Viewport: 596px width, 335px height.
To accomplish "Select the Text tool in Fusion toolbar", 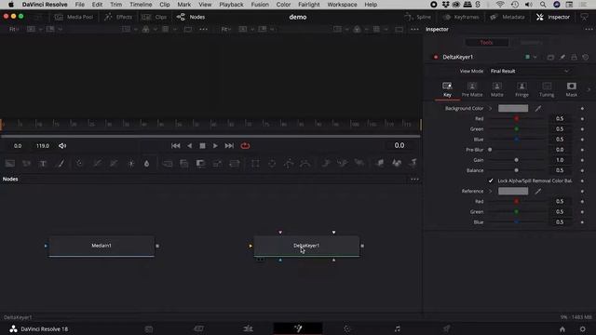I will pyautogui.click(x=43, y=164).
